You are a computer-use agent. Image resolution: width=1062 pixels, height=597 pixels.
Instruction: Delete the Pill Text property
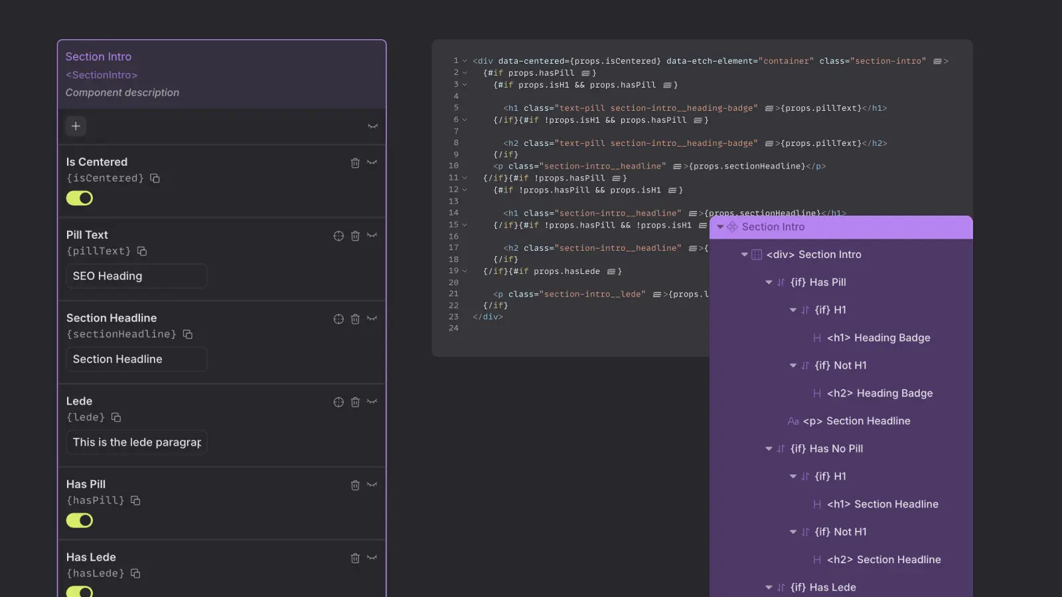click(x=355, y=235)
